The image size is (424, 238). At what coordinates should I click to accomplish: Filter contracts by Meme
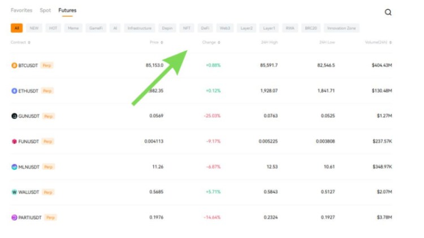73,28
